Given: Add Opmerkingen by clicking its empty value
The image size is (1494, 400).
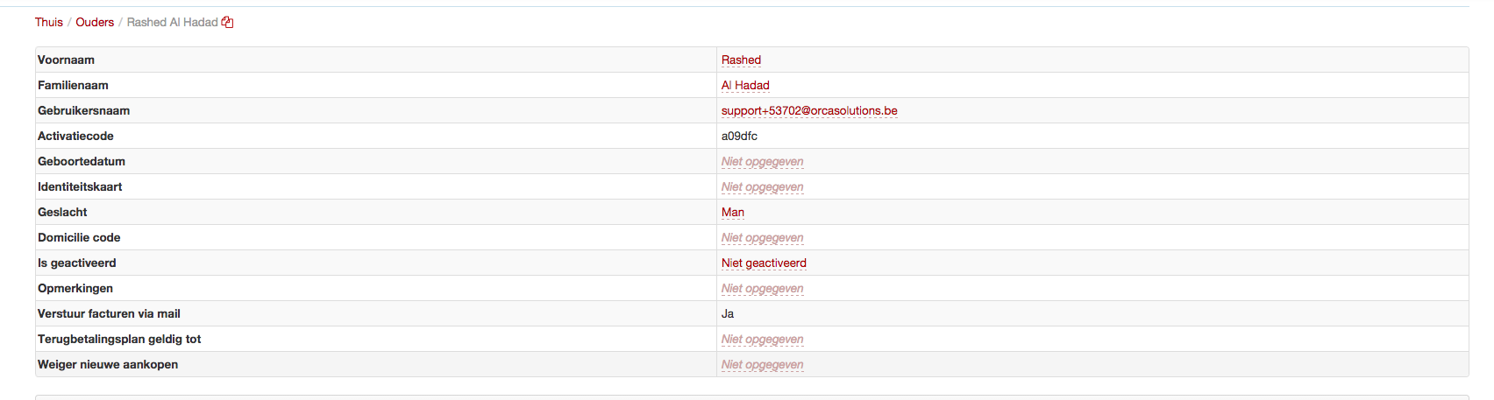Looking at the screenshot, I should (762, 289).
